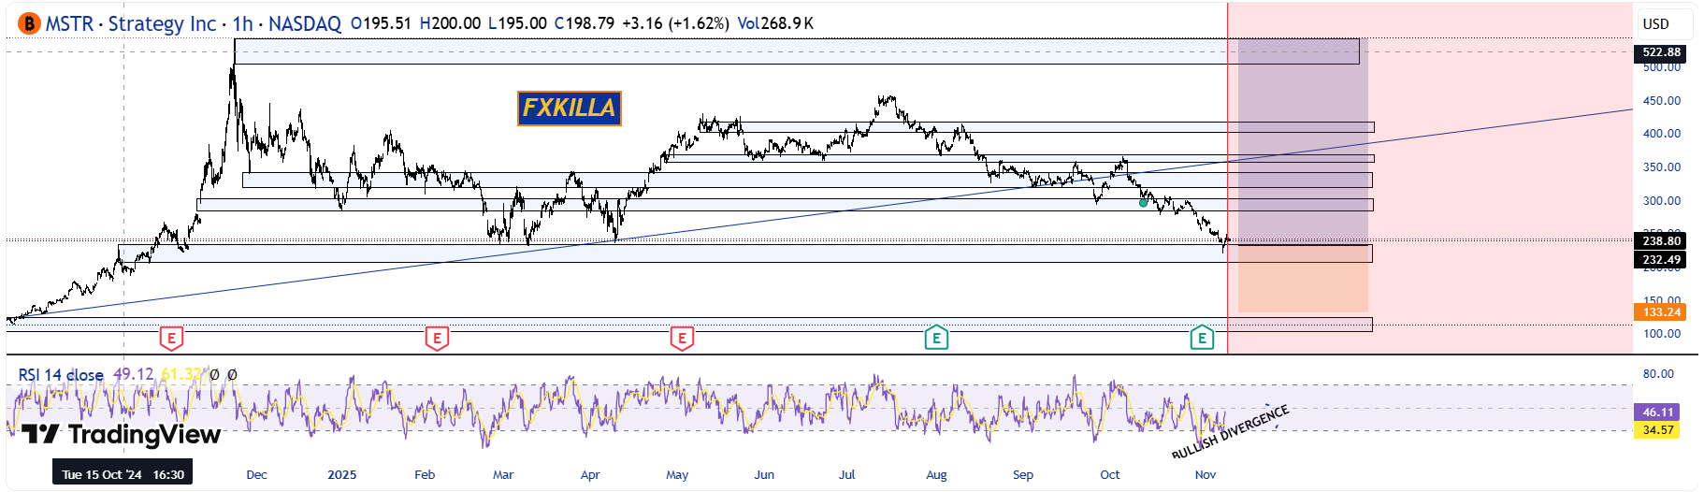Open the green earnings marker near November

pyautogui.click(x=1202, y=338)
